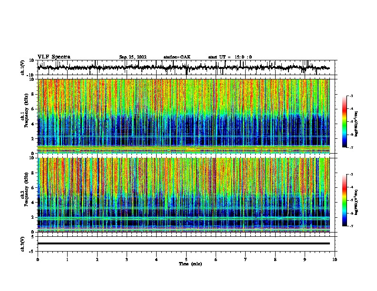The width and height of the screenshot is (377, 291).
Task: Click the ch.3(V) flat black trace
Action: pos(184,243)
